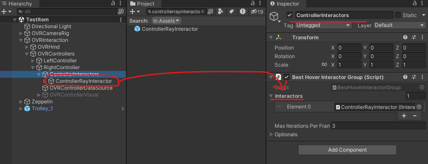Click the Element 0 reorder handle
The width and height of the screenshot is (428, 164).
[x=278, y=107]
